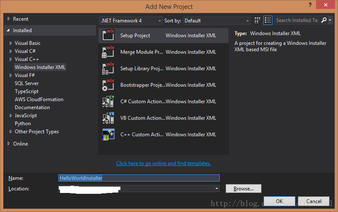Close the Add New Project dialog

pyautogui.click(x=325, y=5)
